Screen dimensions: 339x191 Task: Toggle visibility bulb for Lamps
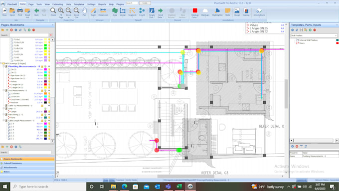click(x=49, y=112)
